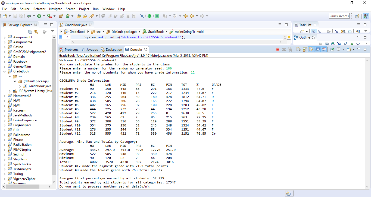Open the Window menu
Image resolution: width=371 pixels, height=197 pixels.
click(108, 9)
